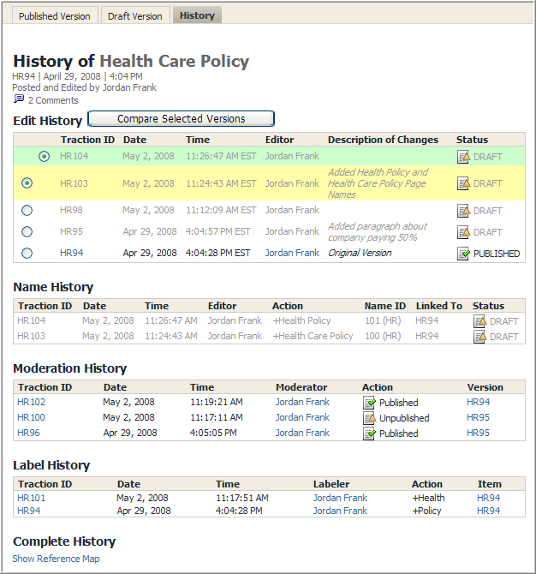Viewport: 536px width, 574px height.
Task: Select the radio button for version HR94
Action: (27, 253)
